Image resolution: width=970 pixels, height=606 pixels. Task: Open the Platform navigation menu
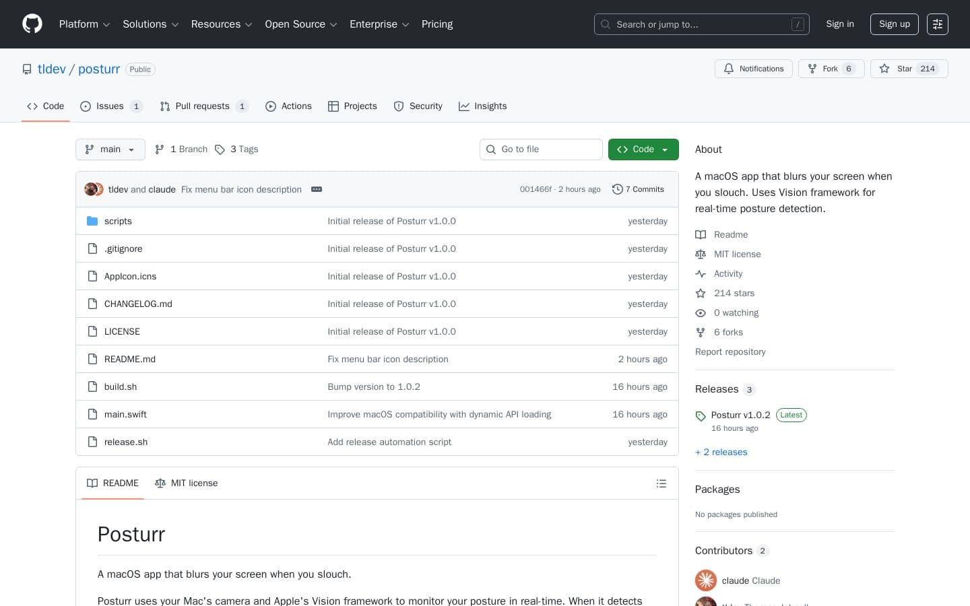tap(84, 24)
